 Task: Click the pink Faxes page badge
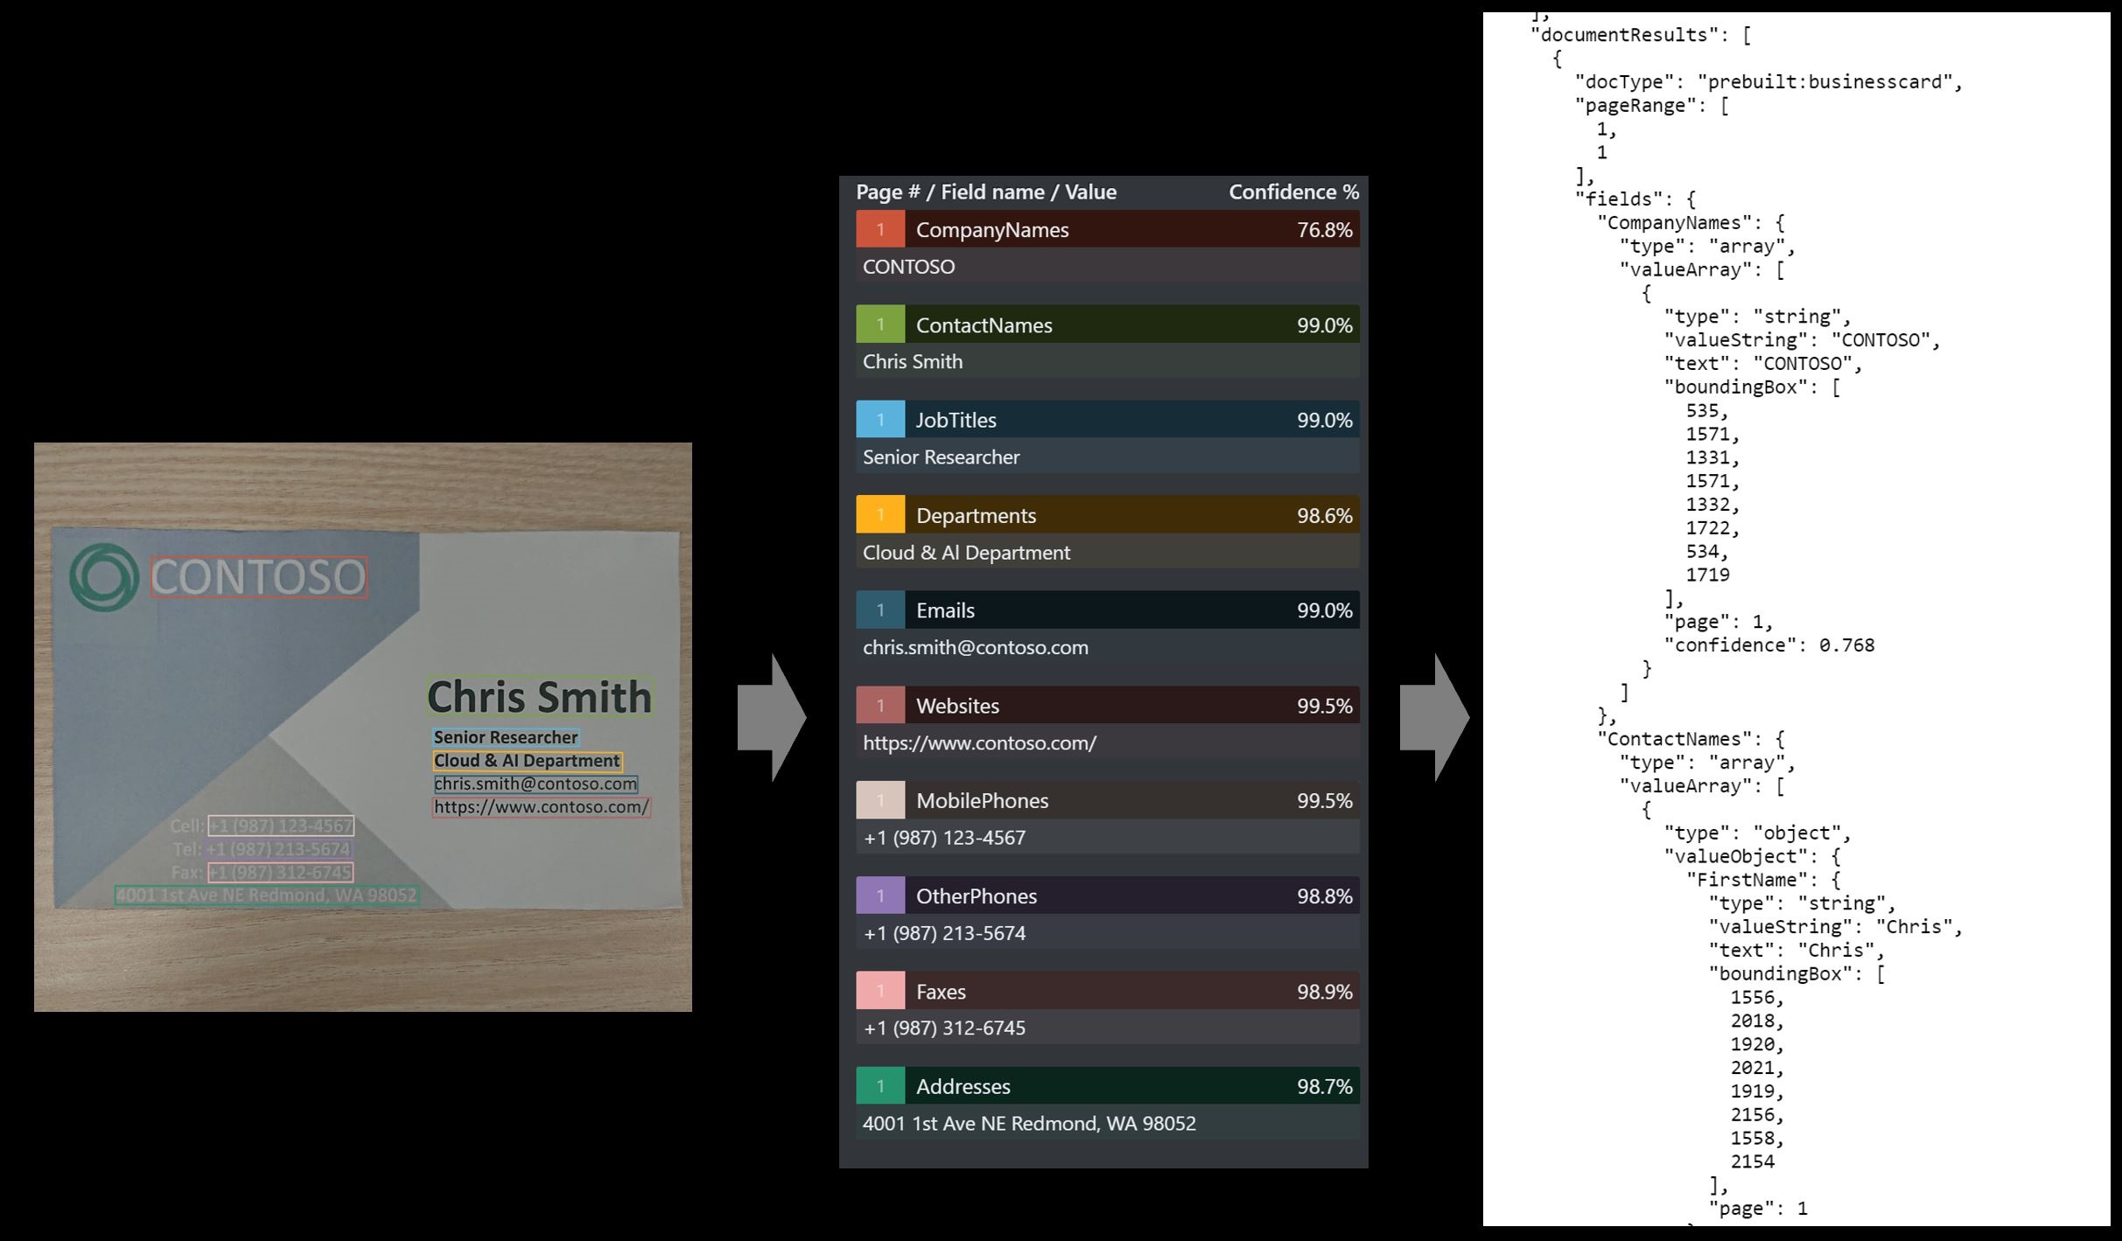pyautogui.click(x=880, y=991)
